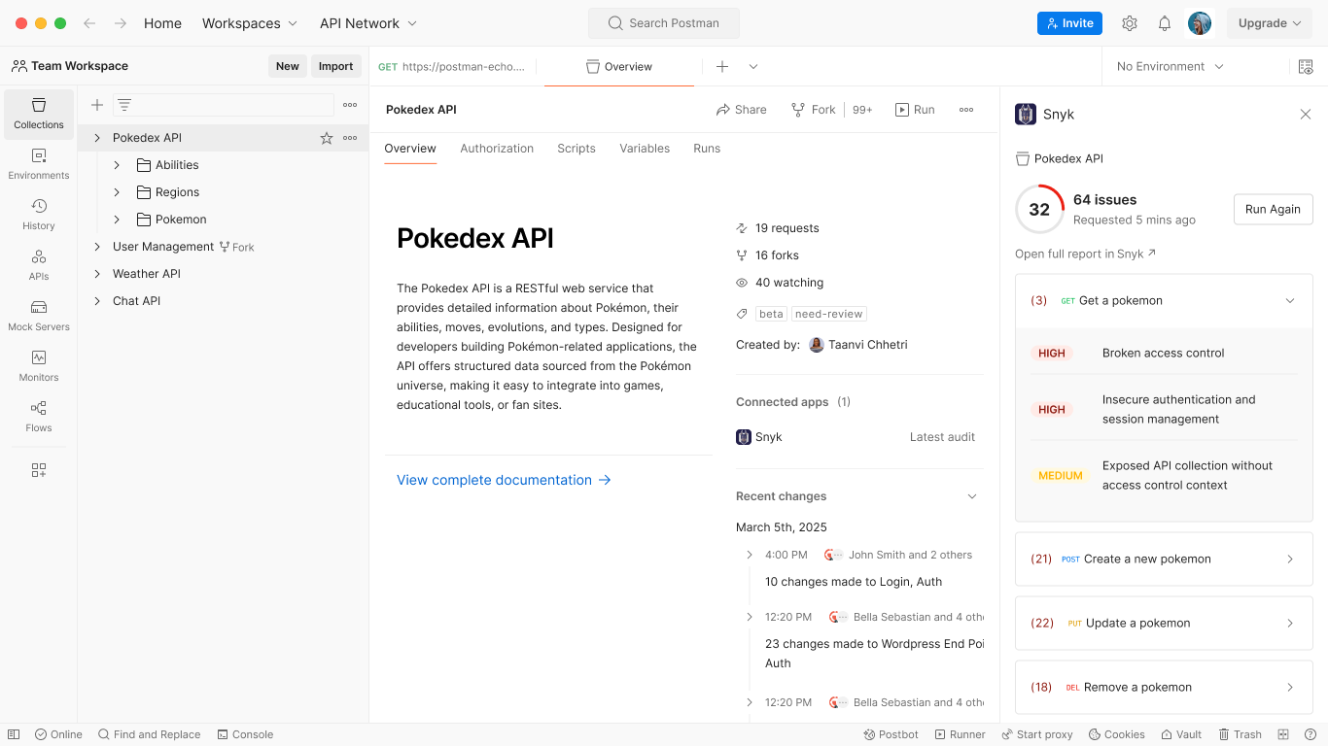The image size is (1328, 746).
Task: Star the Pokedex API collection
Action: coord(326,137)
